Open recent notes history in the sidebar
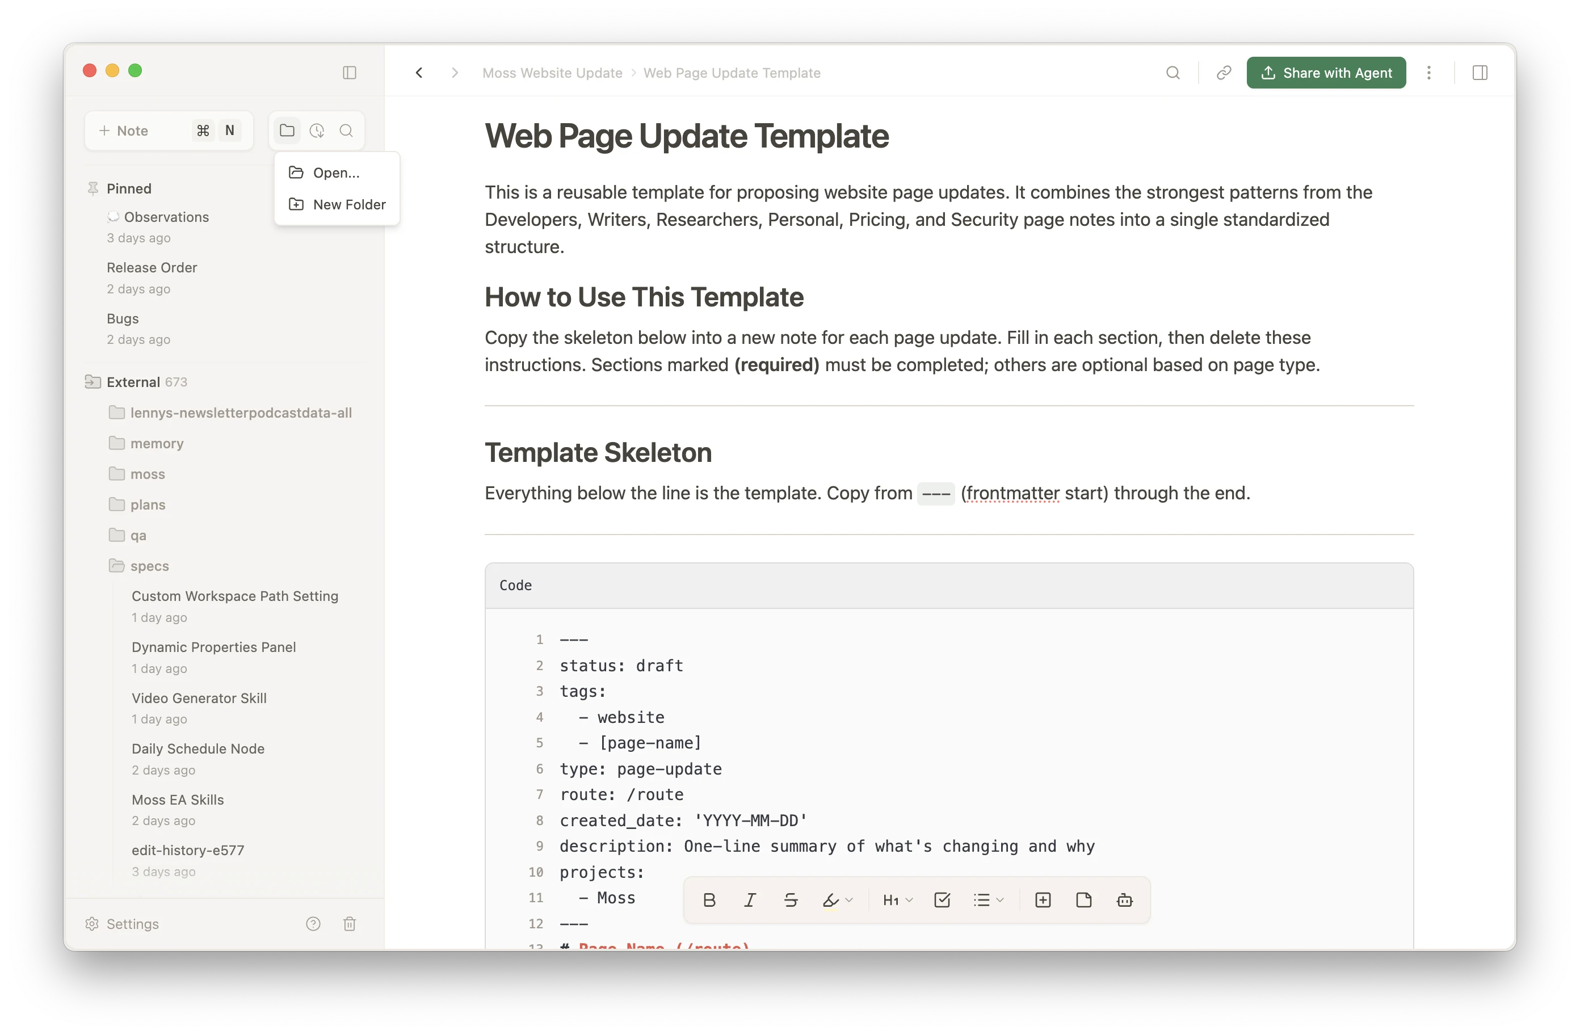This screenshot has height=1035, width=1580. (x=317, y=130)
